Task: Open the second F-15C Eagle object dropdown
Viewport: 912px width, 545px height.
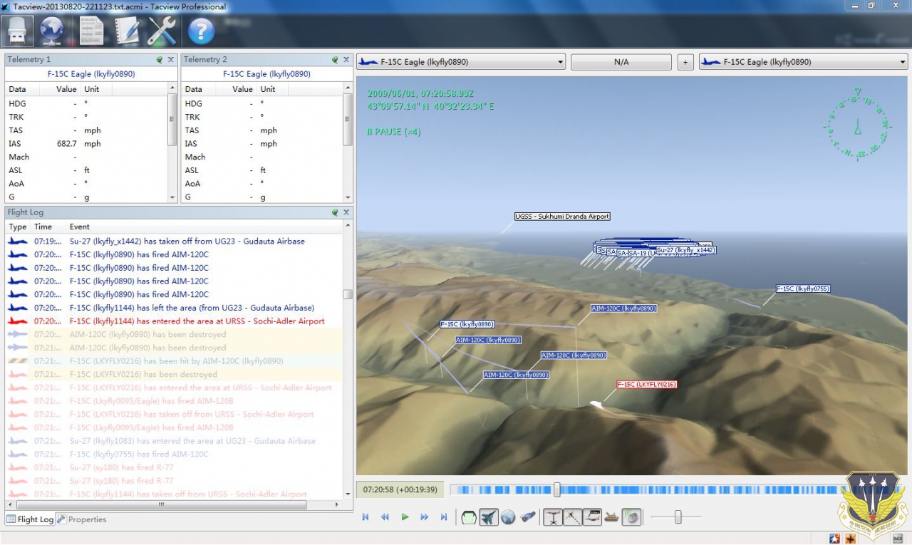Action: 803,62
